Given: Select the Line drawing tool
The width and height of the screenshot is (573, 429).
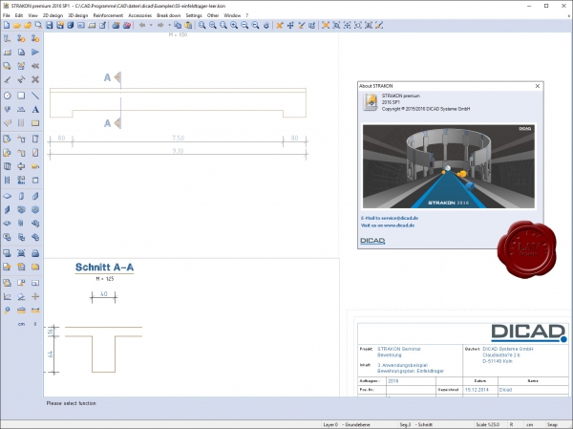Looking at the screenshot, I should pyautogui.click(x=35, y=96).
